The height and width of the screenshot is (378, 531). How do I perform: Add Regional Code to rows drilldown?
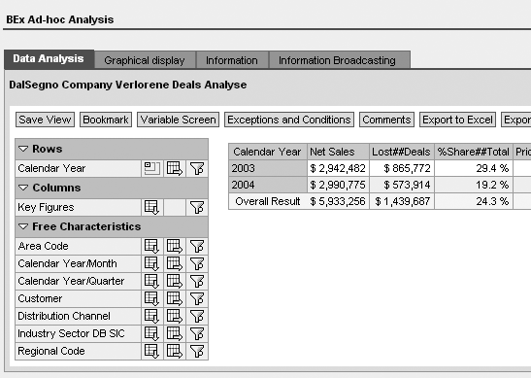151,351
